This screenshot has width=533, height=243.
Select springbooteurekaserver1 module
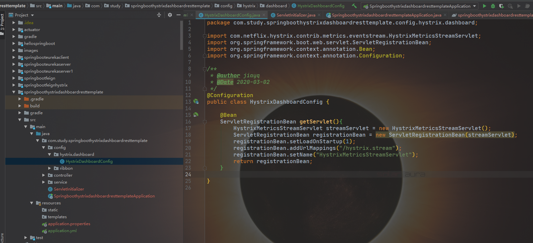[48, 71]
